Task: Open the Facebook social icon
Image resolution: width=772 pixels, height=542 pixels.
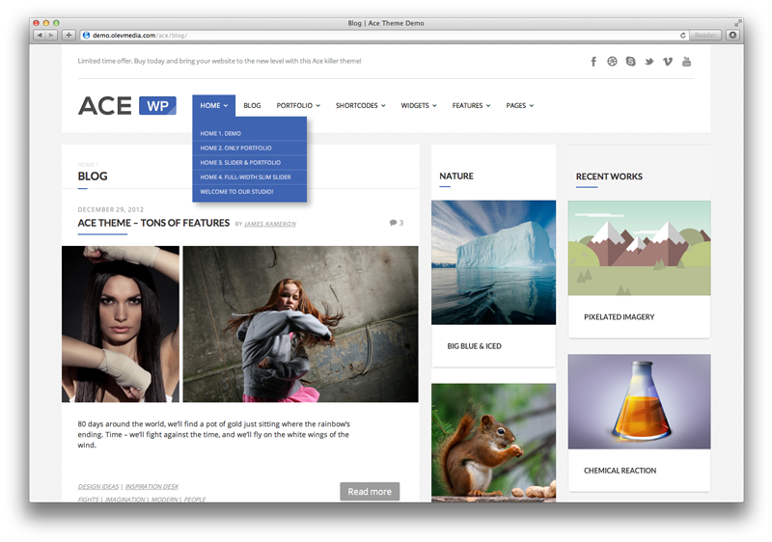Action: pyautogui.click(x=593, y=62)
